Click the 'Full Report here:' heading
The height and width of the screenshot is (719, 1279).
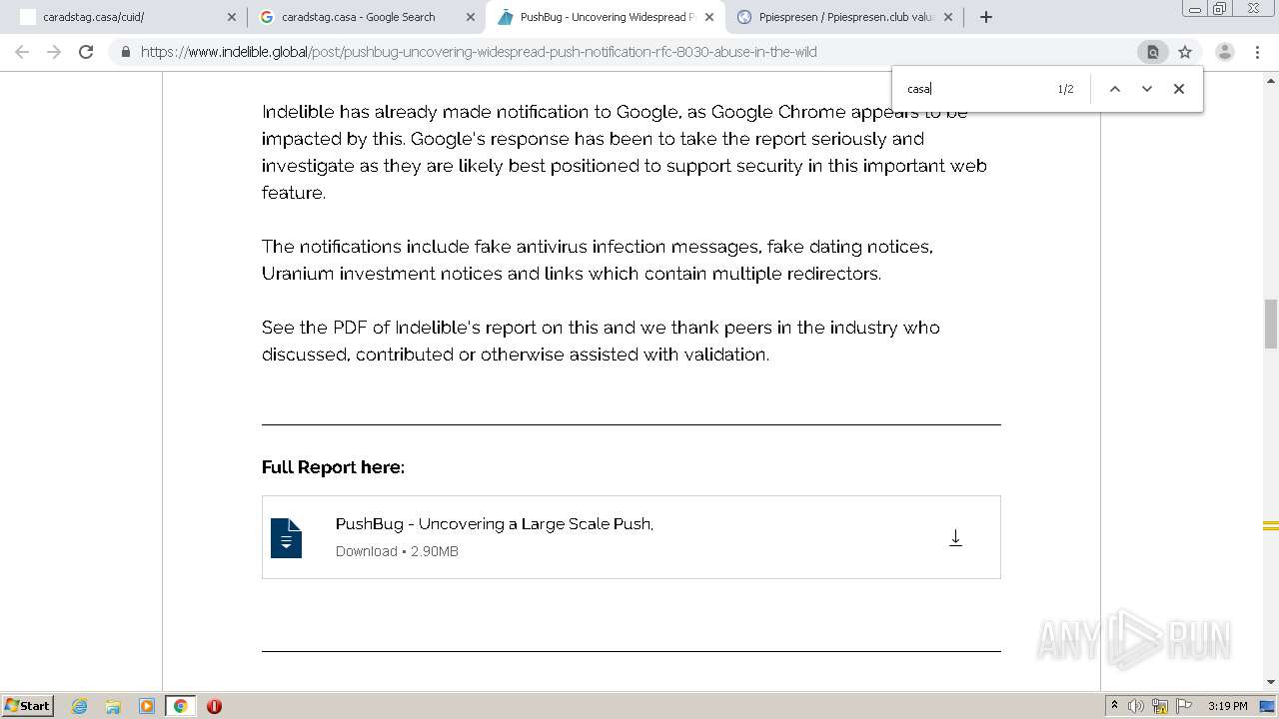333,466
